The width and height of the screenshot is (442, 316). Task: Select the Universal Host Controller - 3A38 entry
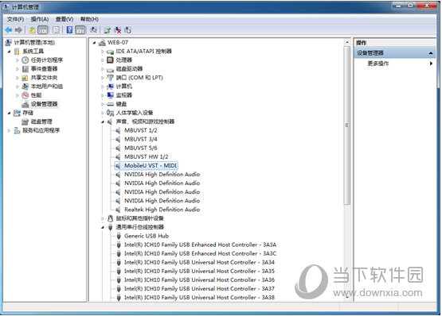click(x=199, y=298)
